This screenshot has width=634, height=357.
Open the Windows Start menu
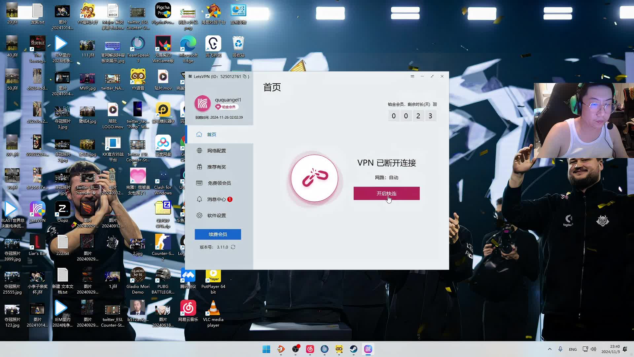[266, 349]
